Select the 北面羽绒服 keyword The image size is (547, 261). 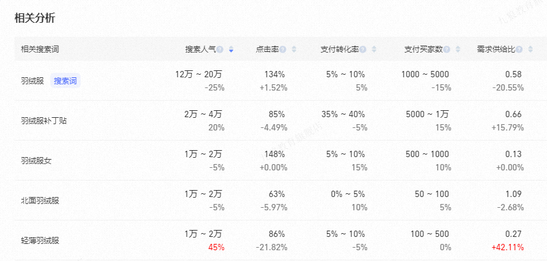click(40, 201)
